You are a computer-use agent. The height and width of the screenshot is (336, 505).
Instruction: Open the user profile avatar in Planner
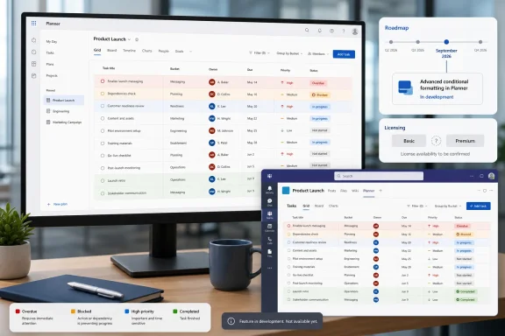(x=355, y=31)
